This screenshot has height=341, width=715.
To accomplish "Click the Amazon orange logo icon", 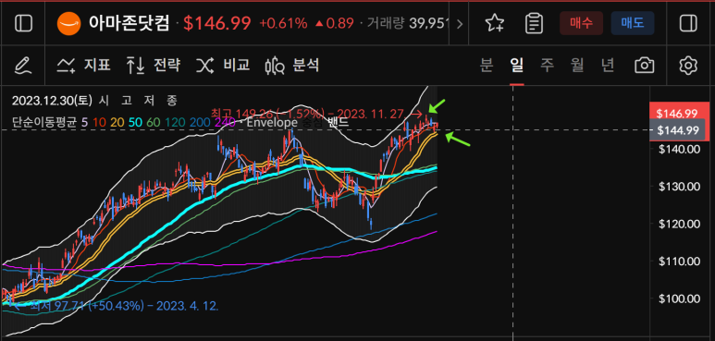I will pos(68,23).
